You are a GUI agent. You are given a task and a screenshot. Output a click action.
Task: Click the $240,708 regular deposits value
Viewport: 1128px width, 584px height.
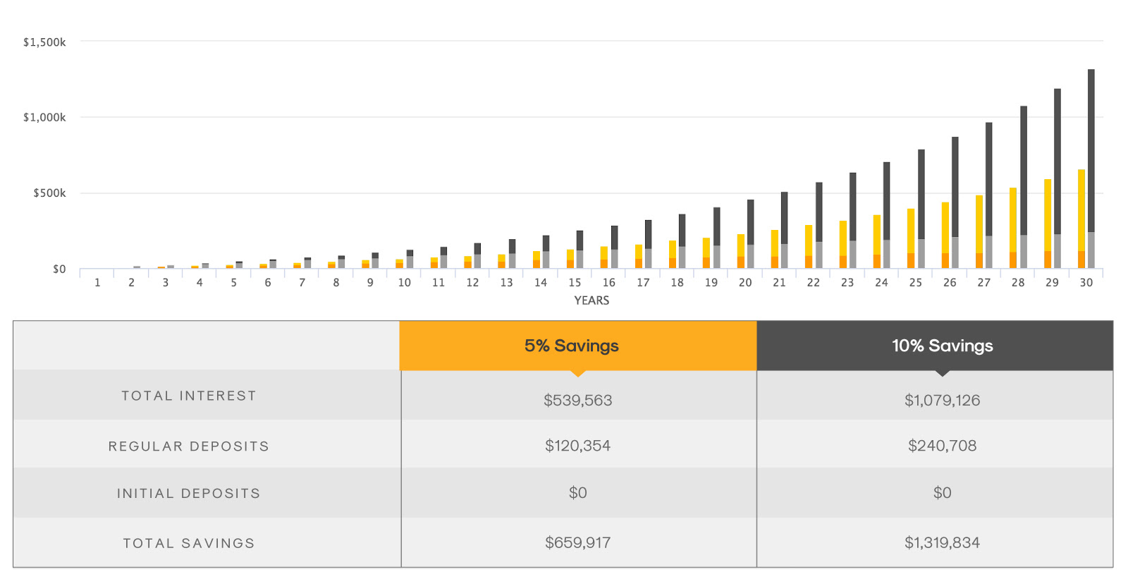(x=942, y=446)
